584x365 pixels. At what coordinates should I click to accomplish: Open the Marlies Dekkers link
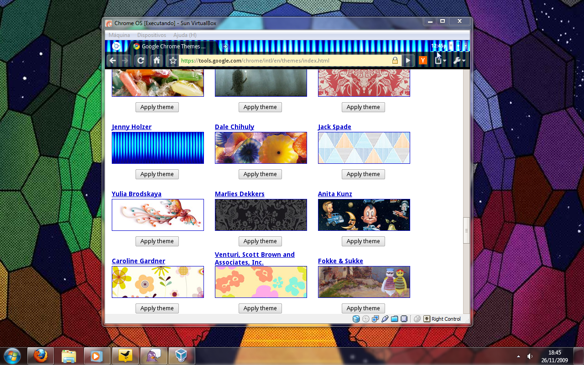(240, 194)
